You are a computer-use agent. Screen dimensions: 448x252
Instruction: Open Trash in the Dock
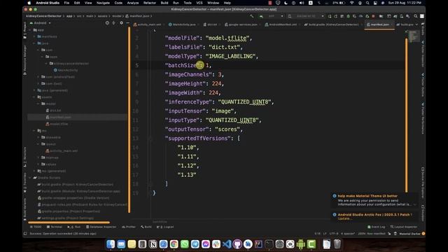point(337,244)
